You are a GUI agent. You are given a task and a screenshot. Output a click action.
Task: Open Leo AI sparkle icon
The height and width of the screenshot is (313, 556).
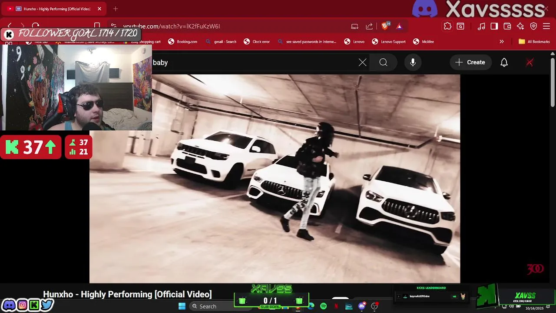tap(520, 26)
